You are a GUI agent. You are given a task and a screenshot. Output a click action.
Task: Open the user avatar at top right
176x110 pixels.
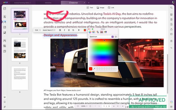173,2
